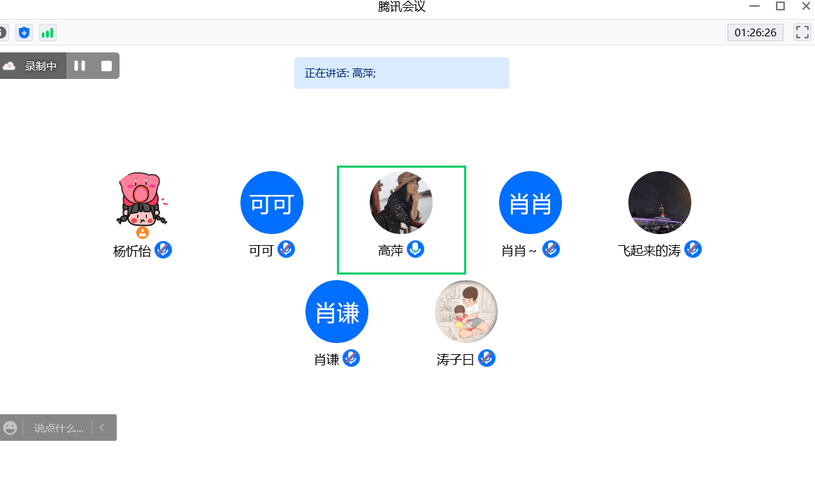Click 涛子日's cartoon avatar
Screen dimensions: 815x503
466,312
